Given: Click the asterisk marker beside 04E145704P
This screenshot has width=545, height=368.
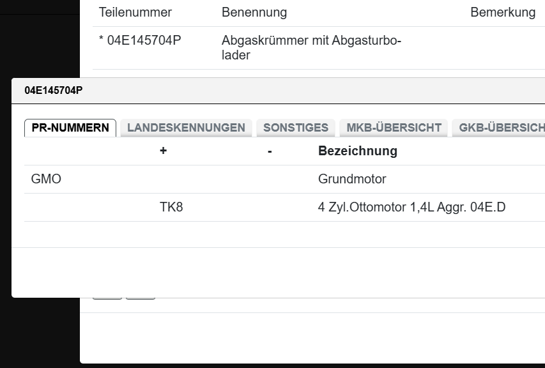Looking at the screenshot, I should pos(101,39).
